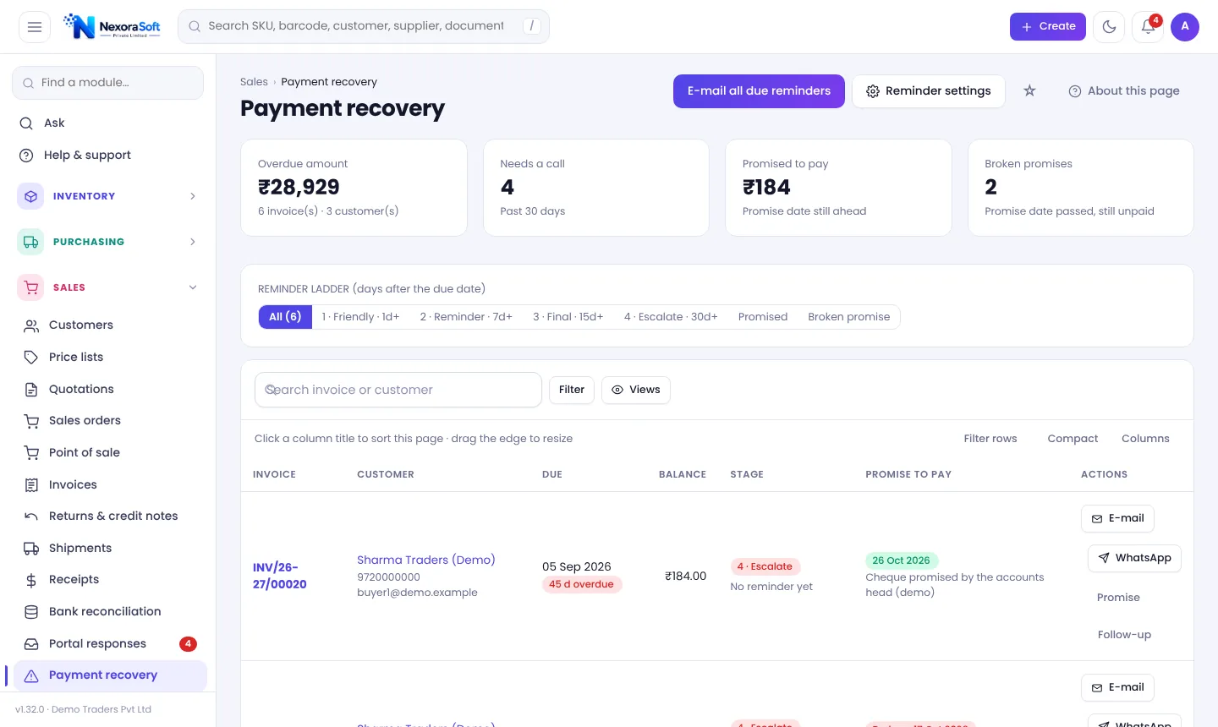Image resolution: width=1218 pixels, height=727 pixels.
Task: Click E-mail all due reminders
Action: 759,91
